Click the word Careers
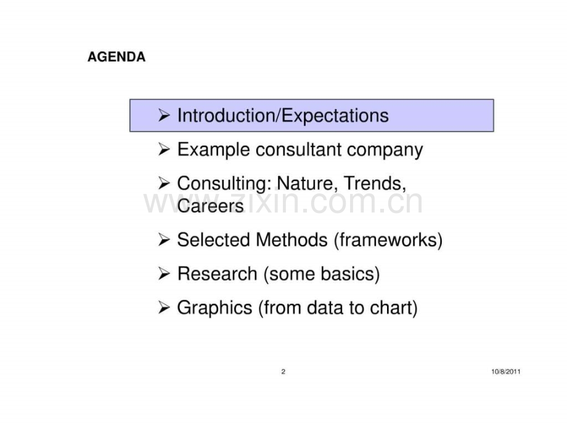 pos(210,206)
